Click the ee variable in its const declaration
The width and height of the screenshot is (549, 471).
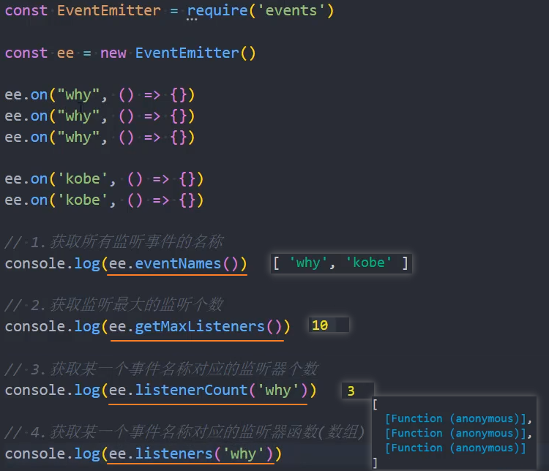tap(65, 53)
